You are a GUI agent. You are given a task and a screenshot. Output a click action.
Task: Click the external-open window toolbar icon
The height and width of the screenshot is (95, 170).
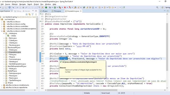point(124,7)
